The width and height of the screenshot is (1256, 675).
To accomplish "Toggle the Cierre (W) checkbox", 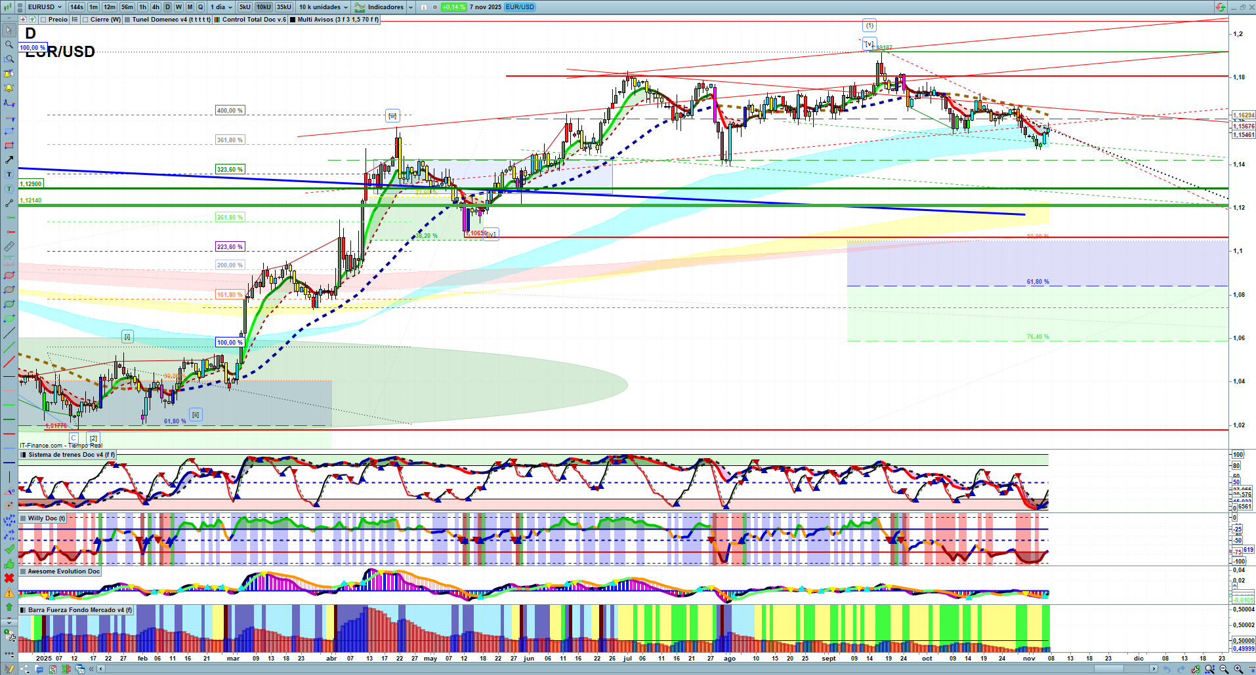I will pos(86,20).
